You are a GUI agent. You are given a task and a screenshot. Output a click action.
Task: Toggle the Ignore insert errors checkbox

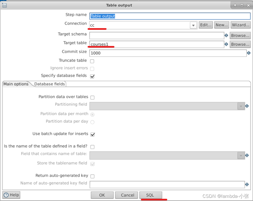92,69
